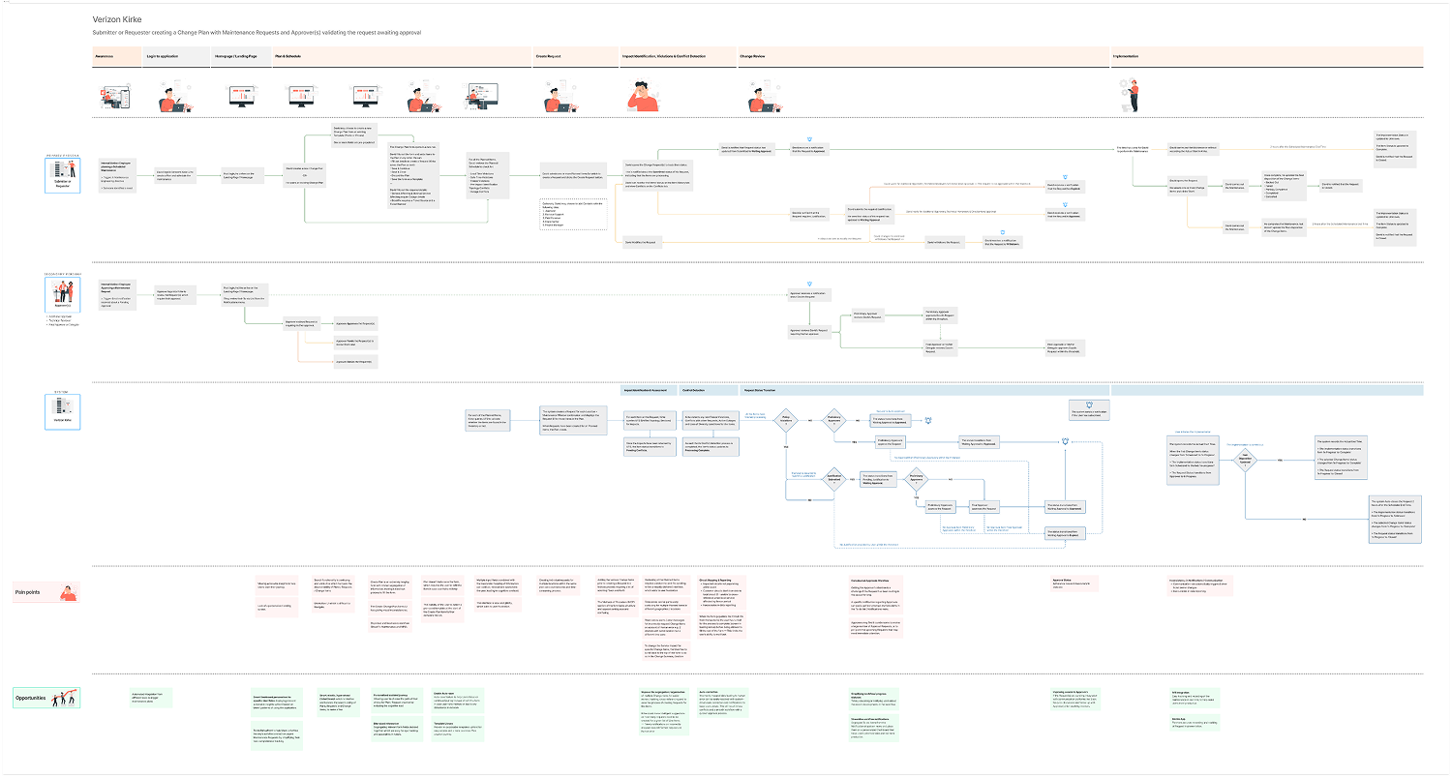Viewport: 1452px width, 778px height.
Task: Select the Create Request phase header
Action: point(576,56)
